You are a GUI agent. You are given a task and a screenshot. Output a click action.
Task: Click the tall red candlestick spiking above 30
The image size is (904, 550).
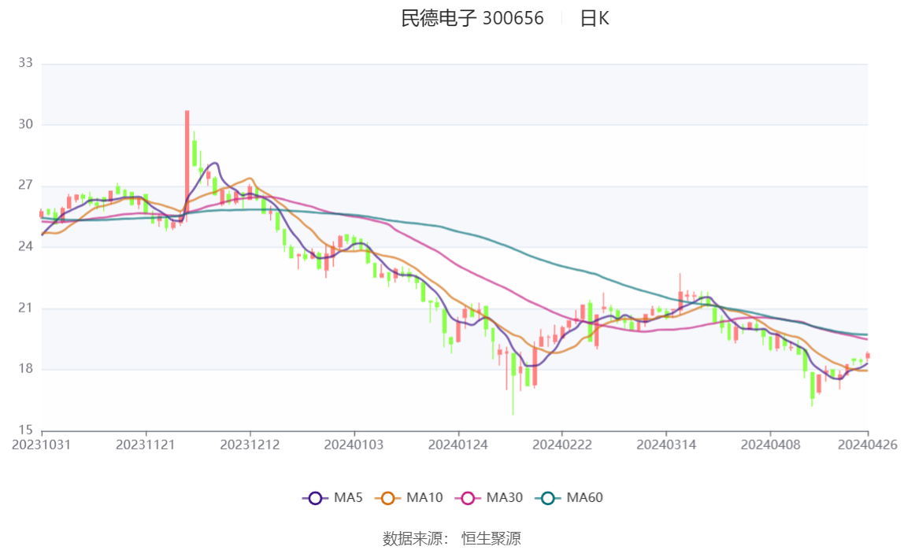click(x=187, y=164)
